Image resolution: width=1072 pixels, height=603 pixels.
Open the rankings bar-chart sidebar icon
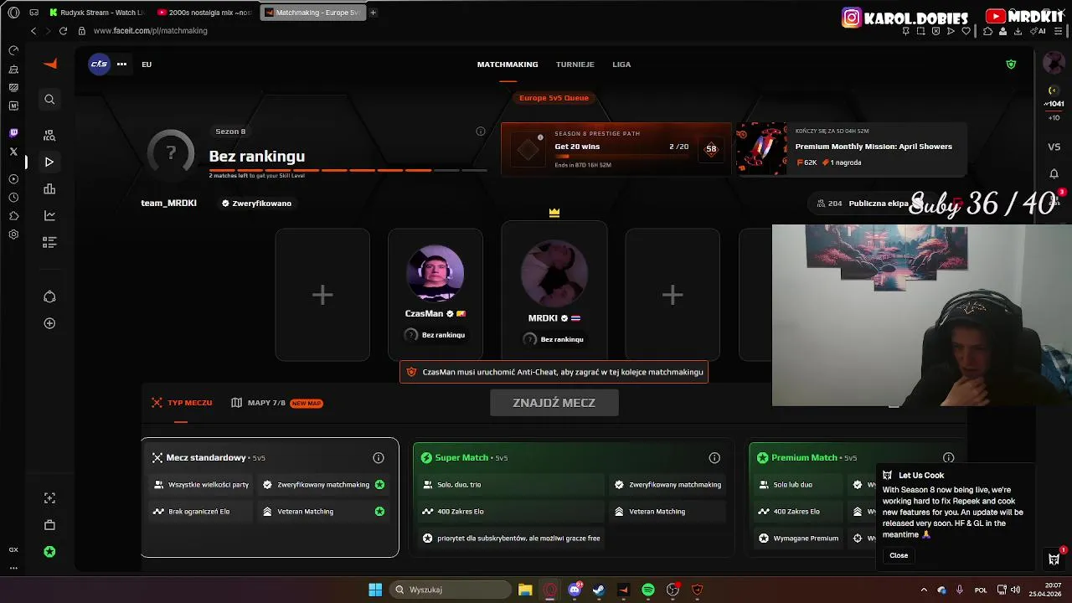tap(49, 188)
